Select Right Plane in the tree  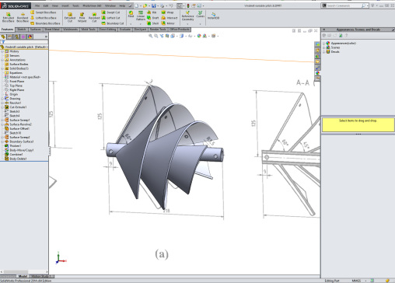point(15,90)
